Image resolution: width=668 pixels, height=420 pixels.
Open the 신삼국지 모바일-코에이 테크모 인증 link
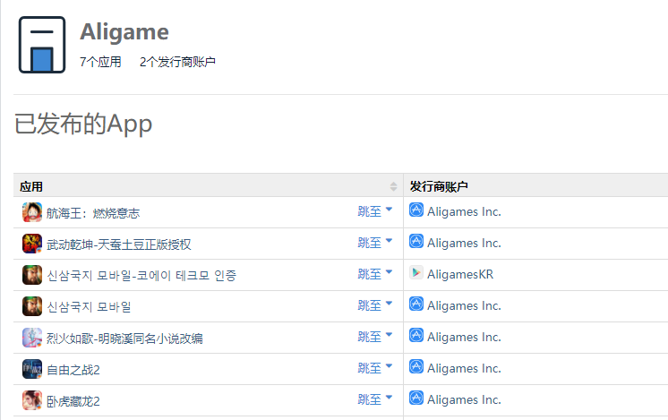pyautogui.click(x=141, y=276)
